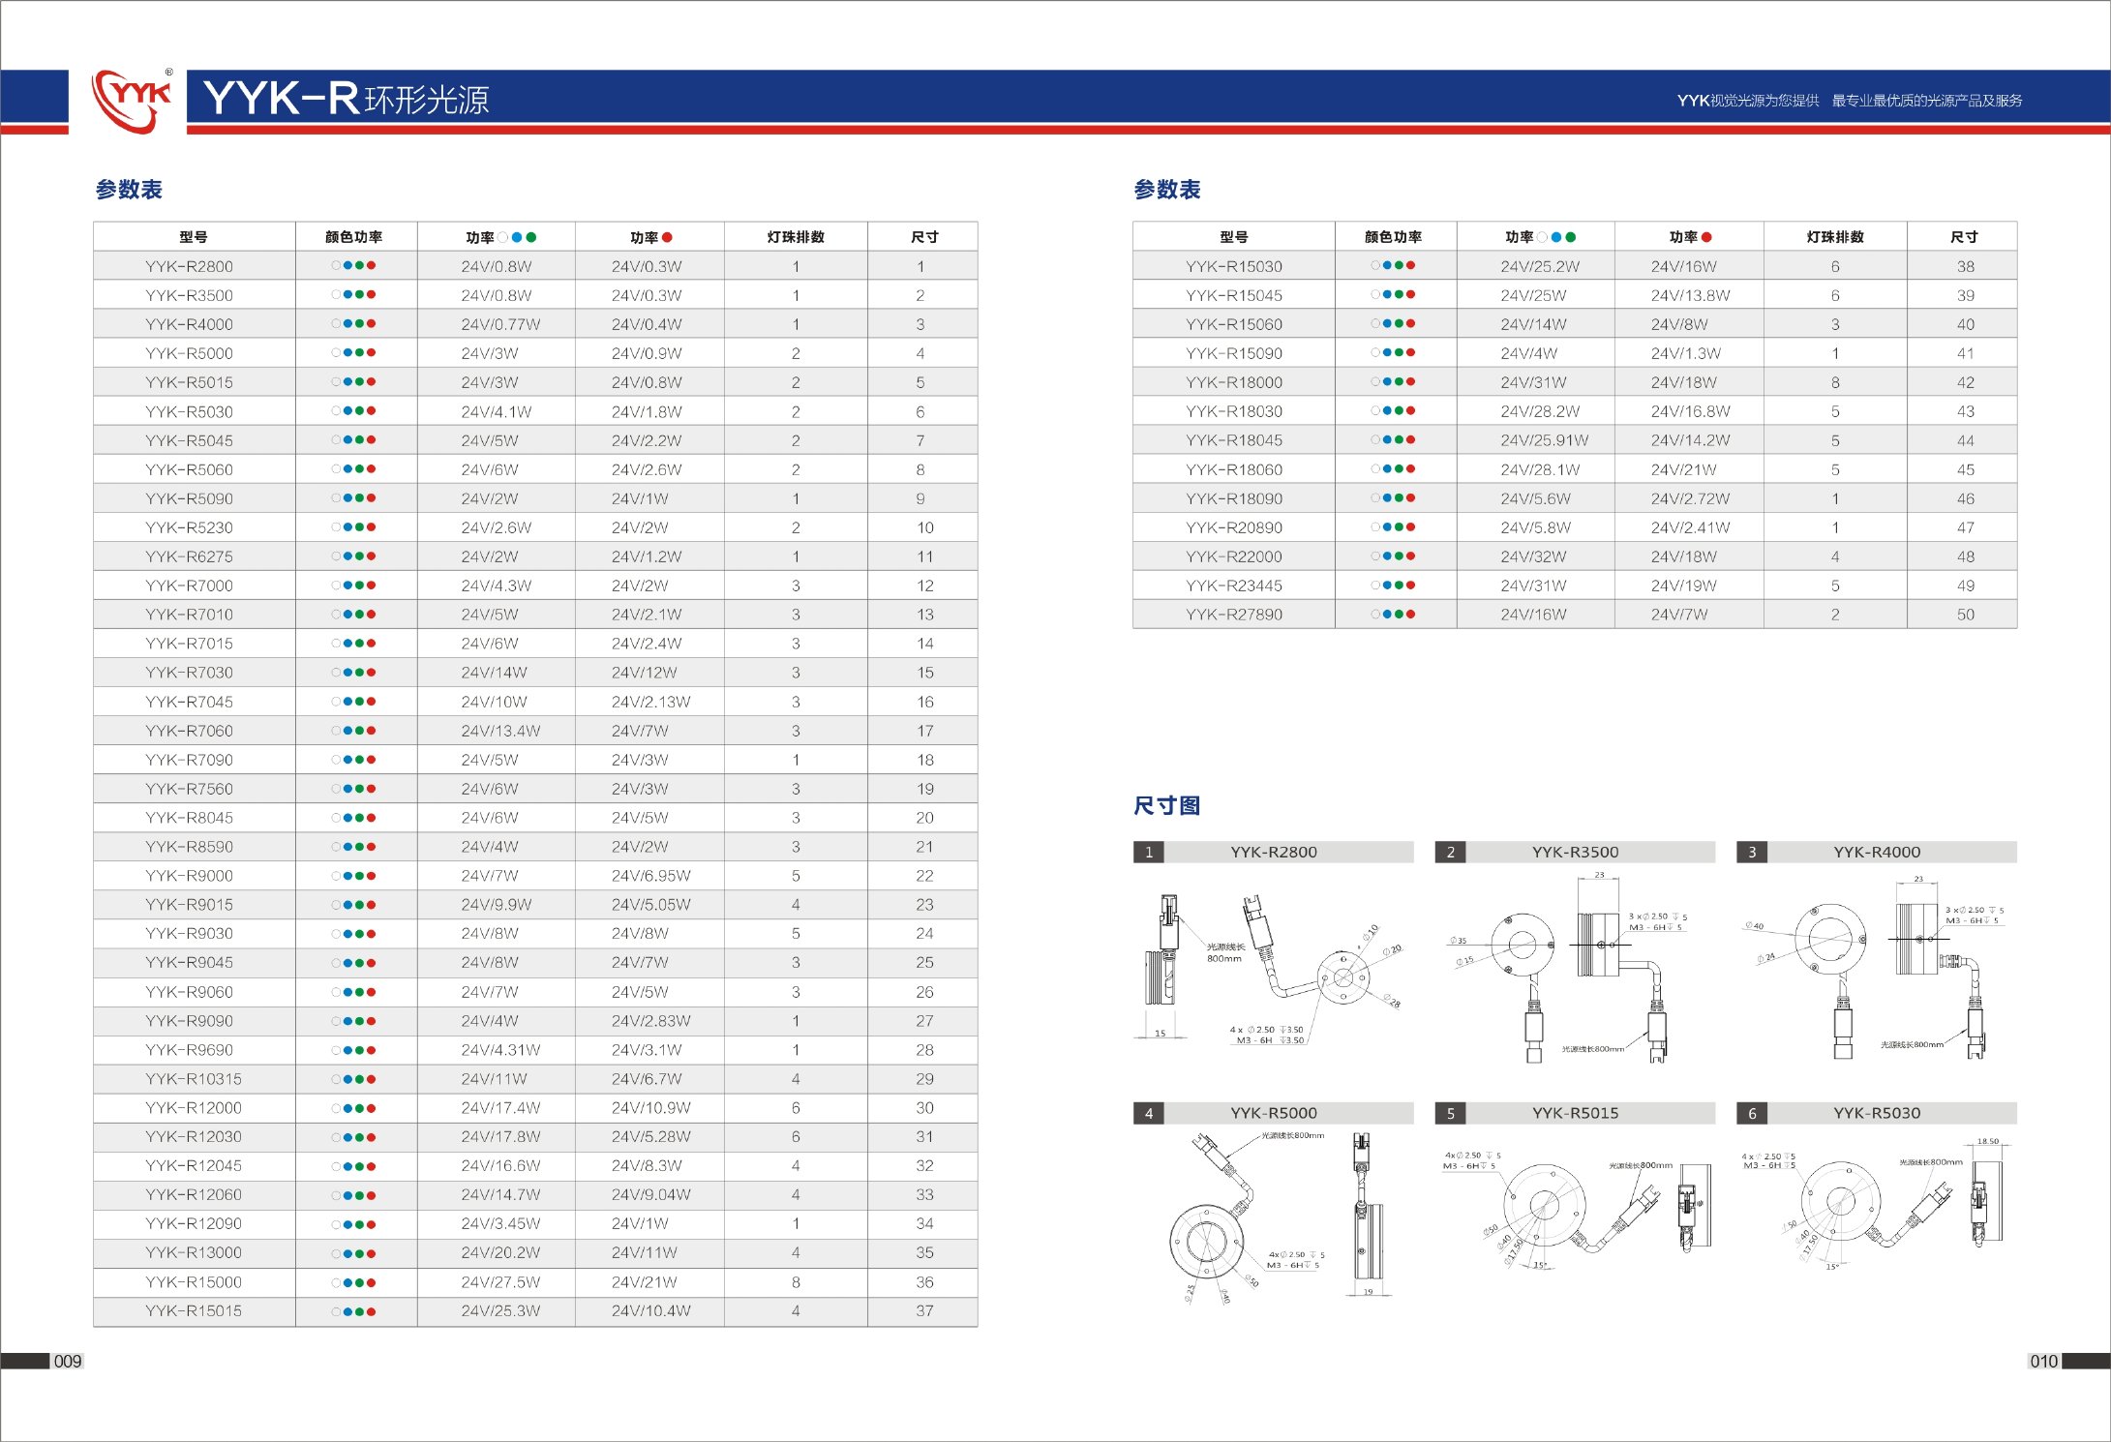Select the "YYK-R12060" model cell

[x=194, y=1195]
